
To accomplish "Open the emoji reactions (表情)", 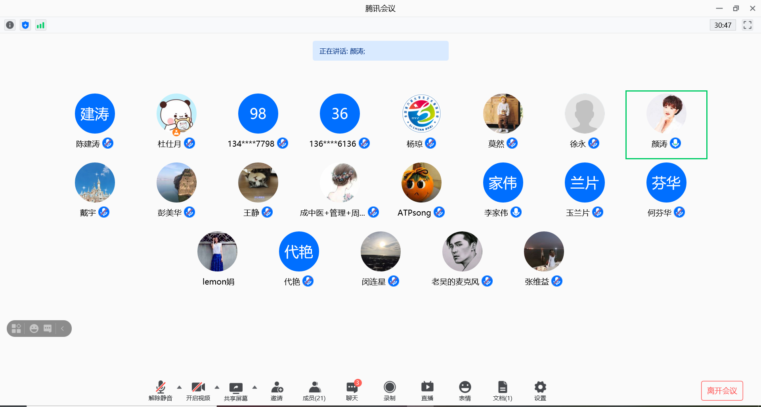I will coord(465,391).
